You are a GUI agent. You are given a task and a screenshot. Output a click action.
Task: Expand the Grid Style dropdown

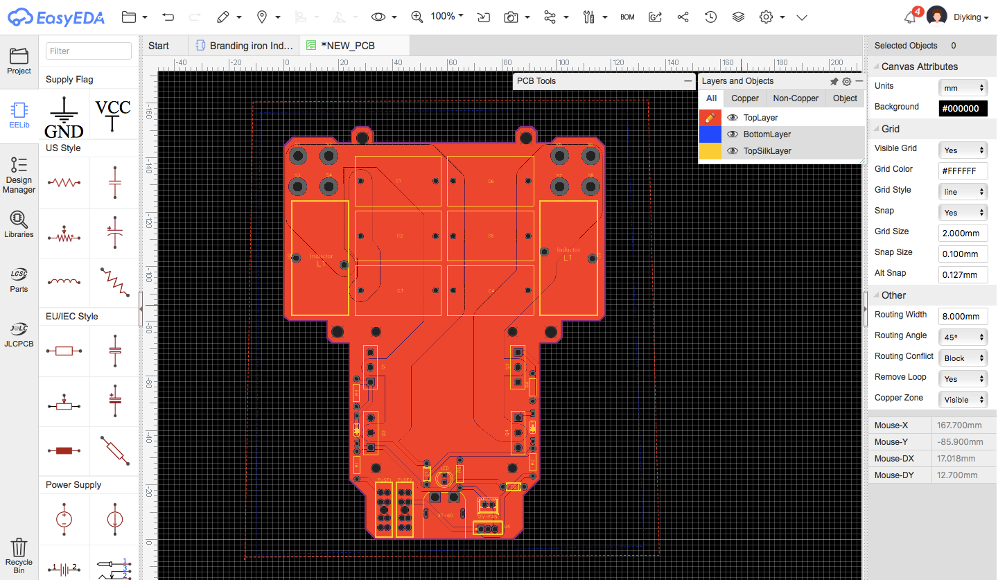click(x=963, y=192)
